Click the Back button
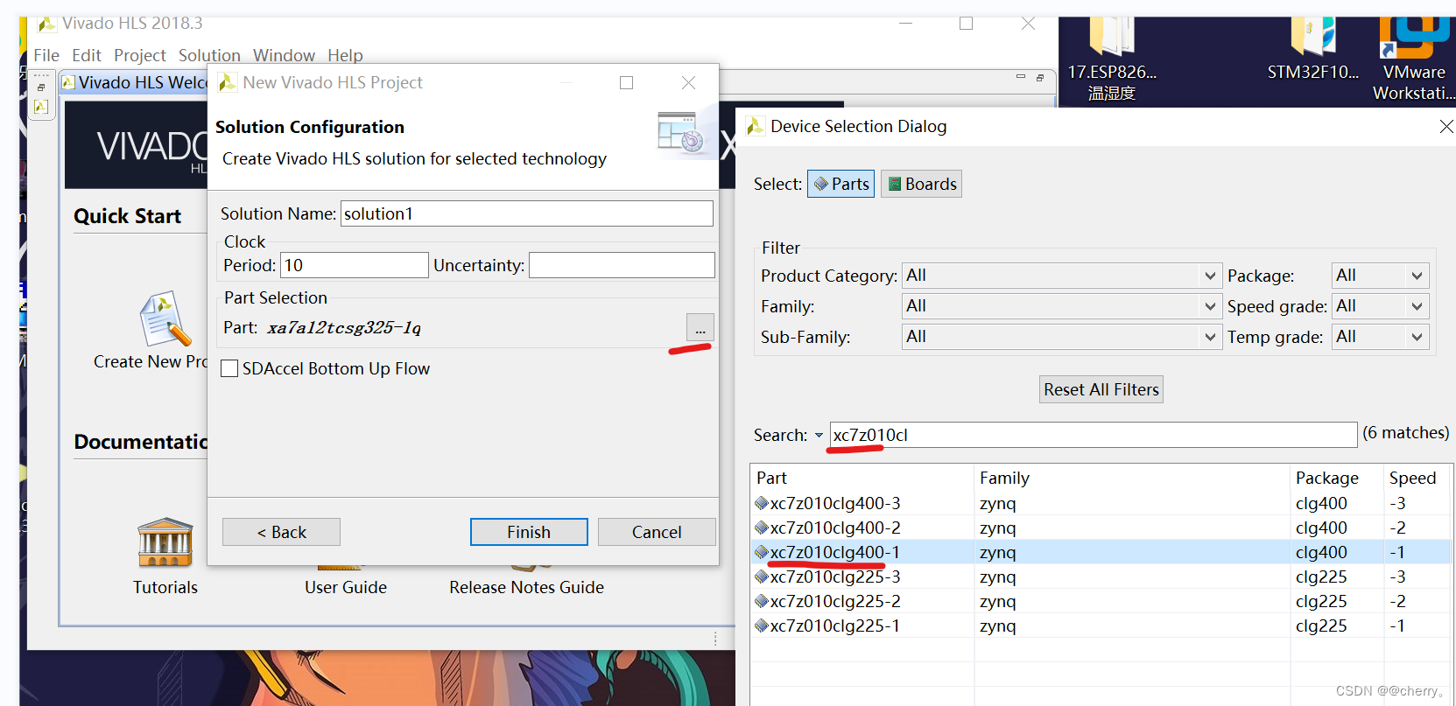Image resolution: width=1456 pixels, height=706 pixels. [281, 532]
